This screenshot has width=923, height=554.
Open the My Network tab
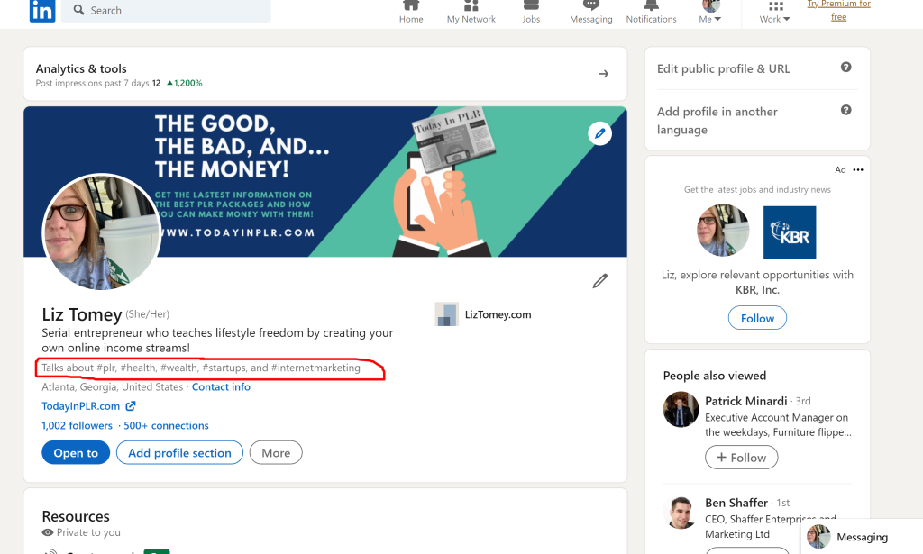click(x=471, y=13)
